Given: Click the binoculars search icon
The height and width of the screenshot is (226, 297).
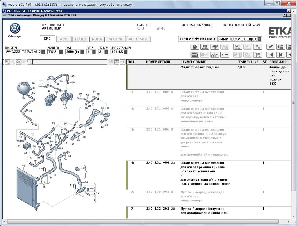Looking at the screenshot, I should (x=215, y=47).
